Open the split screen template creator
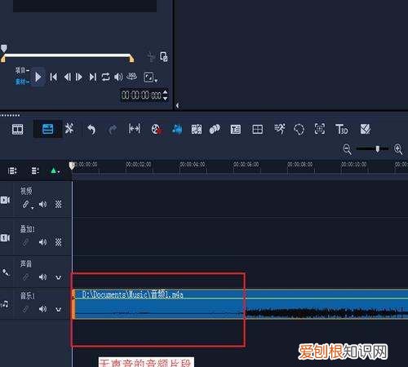The height and width of the screenshot is (367, 408). 257,130
